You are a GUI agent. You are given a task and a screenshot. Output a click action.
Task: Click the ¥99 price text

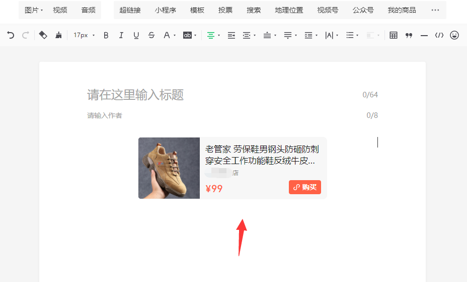click(214, 189)
